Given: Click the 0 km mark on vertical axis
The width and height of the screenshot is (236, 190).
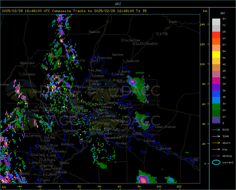Looking at the screenshot, I should (205, 164).
